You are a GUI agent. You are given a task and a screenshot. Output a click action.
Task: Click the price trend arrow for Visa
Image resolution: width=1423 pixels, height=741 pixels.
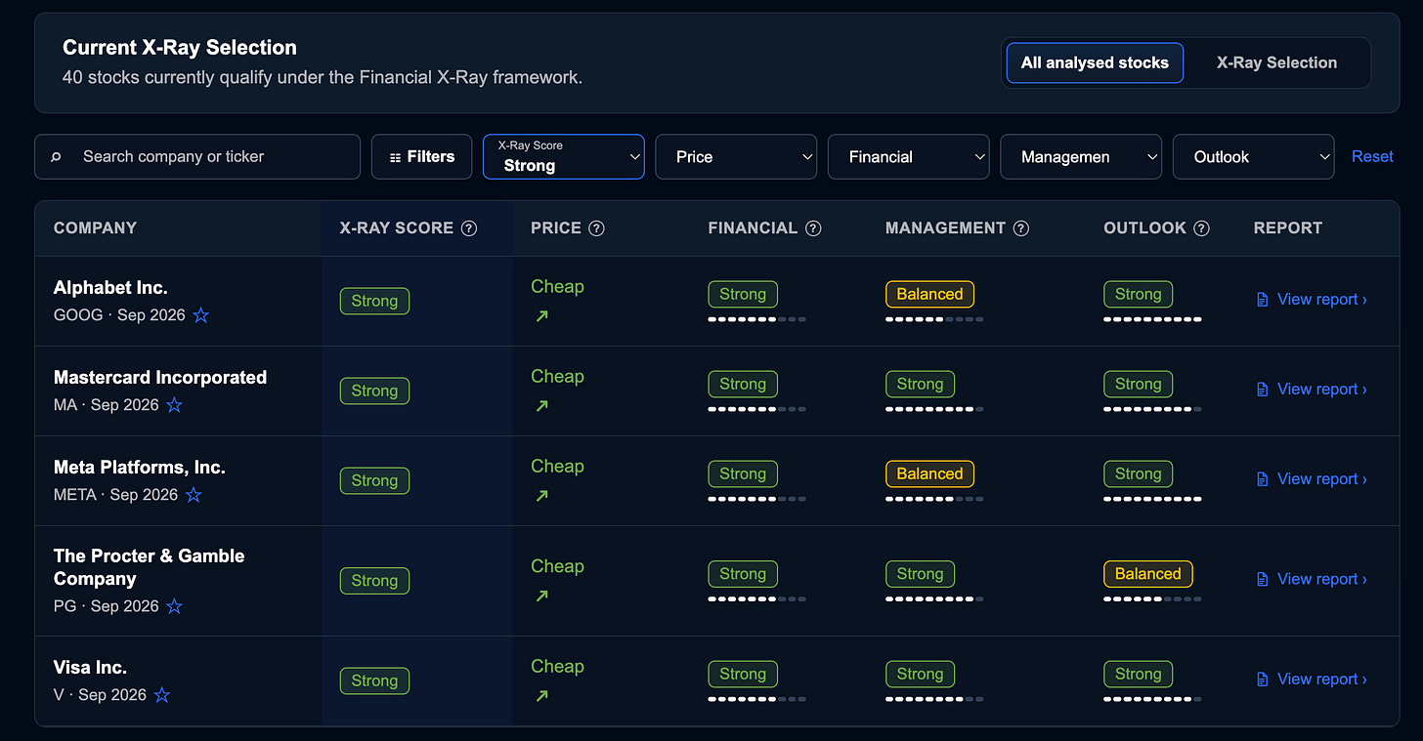(x=541, y=695)
